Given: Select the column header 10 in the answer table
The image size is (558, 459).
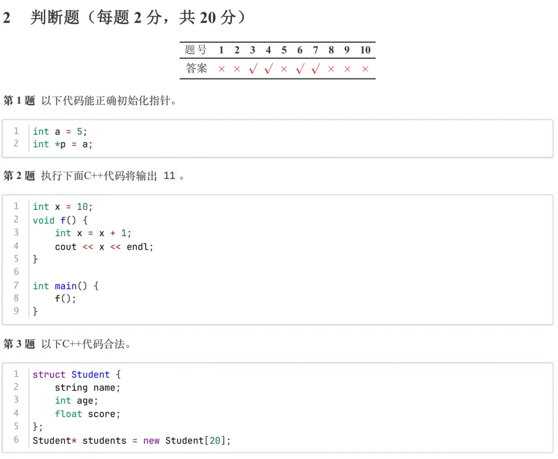Looking at the screenshot, I should tap(365, 50).
